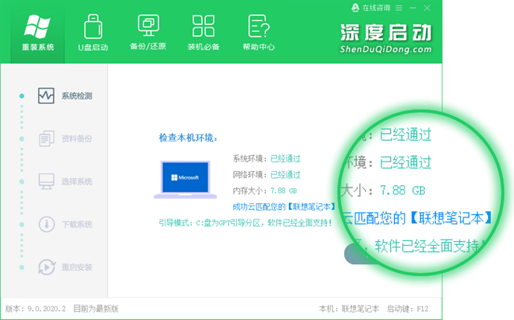The width and height of the screenshot is (514, 320).
Task: Close the 深度启动 window
Action: tap(427, 8)
